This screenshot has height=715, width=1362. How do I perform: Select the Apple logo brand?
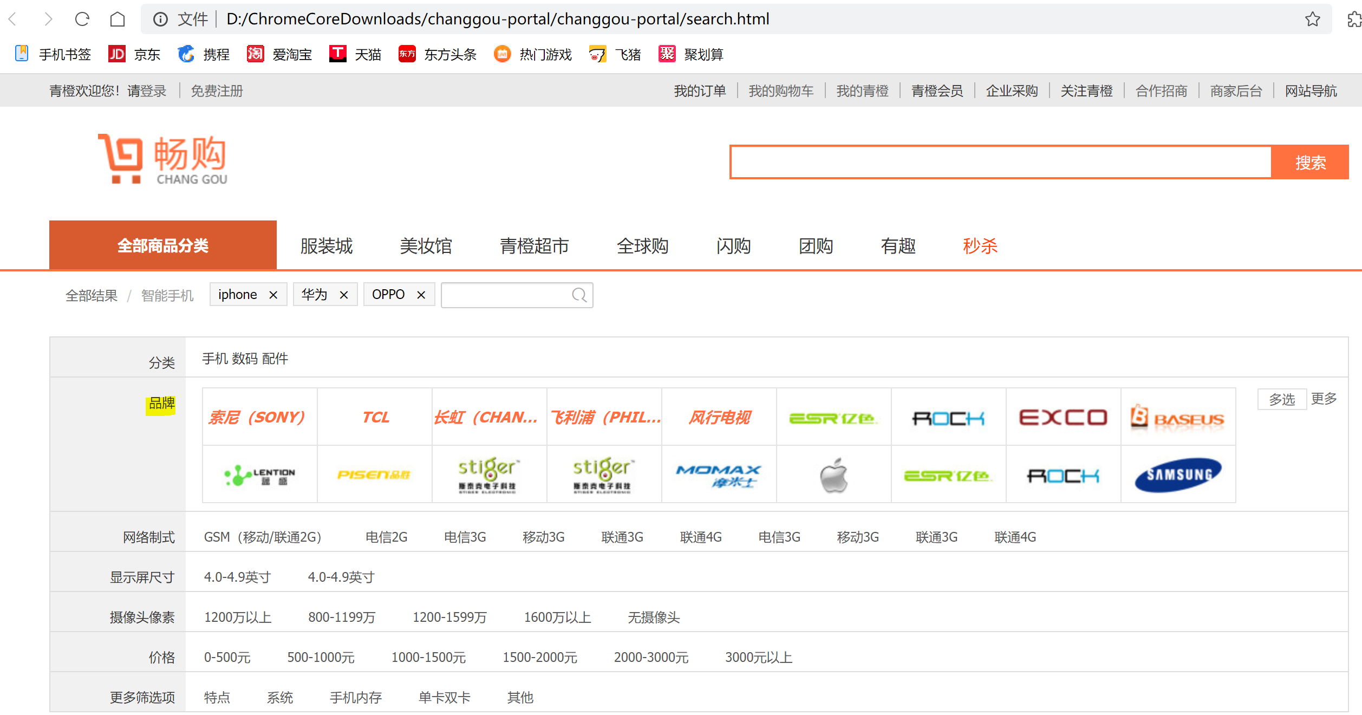[834, 474]
